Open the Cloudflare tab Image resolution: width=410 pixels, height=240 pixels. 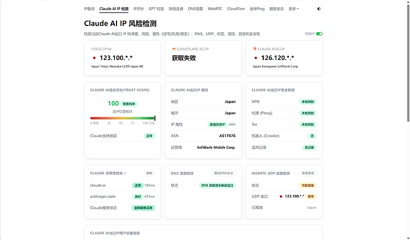tap(236, 9)
